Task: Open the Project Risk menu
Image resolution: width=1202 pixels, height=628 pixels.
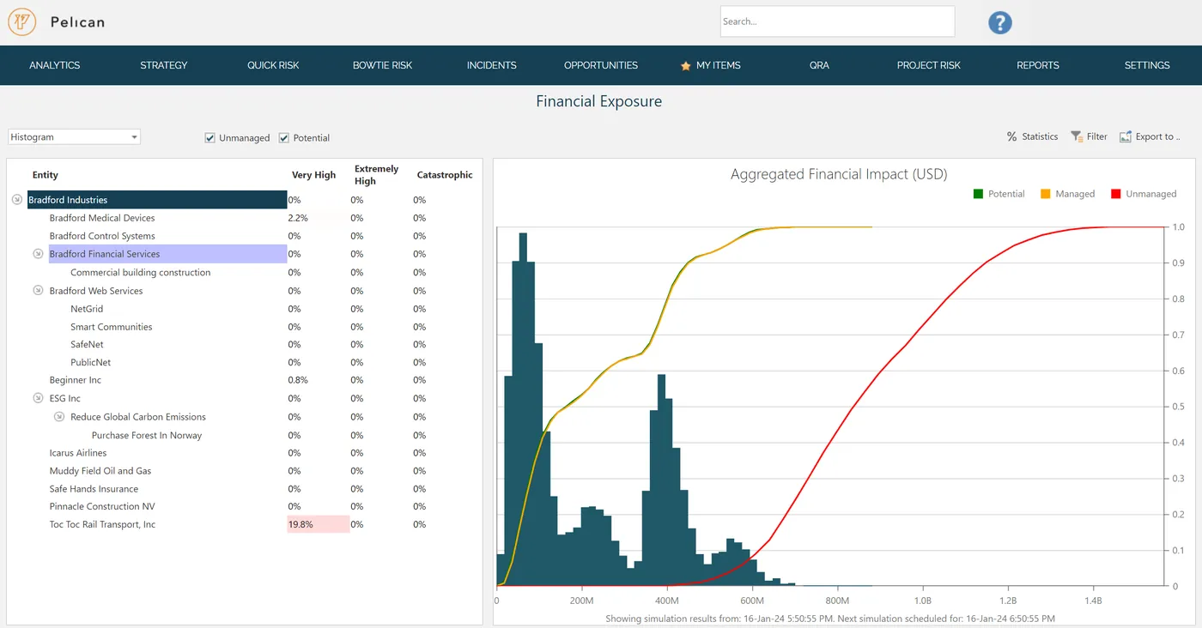Action: 929,65
